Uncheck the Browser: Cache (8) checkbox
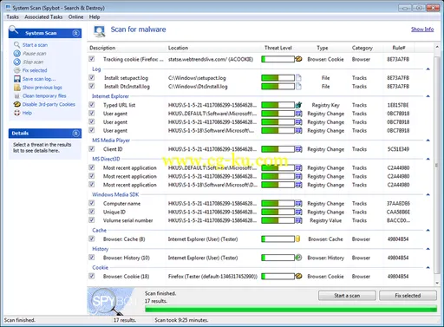This screenshot has height=327, width=444. pos(92,239)
